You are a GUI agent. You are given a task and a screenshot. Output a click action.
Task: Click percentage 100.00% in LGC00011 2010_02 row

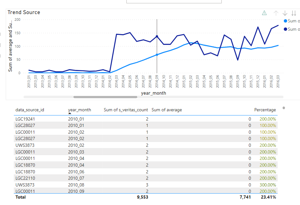[268, 132]
